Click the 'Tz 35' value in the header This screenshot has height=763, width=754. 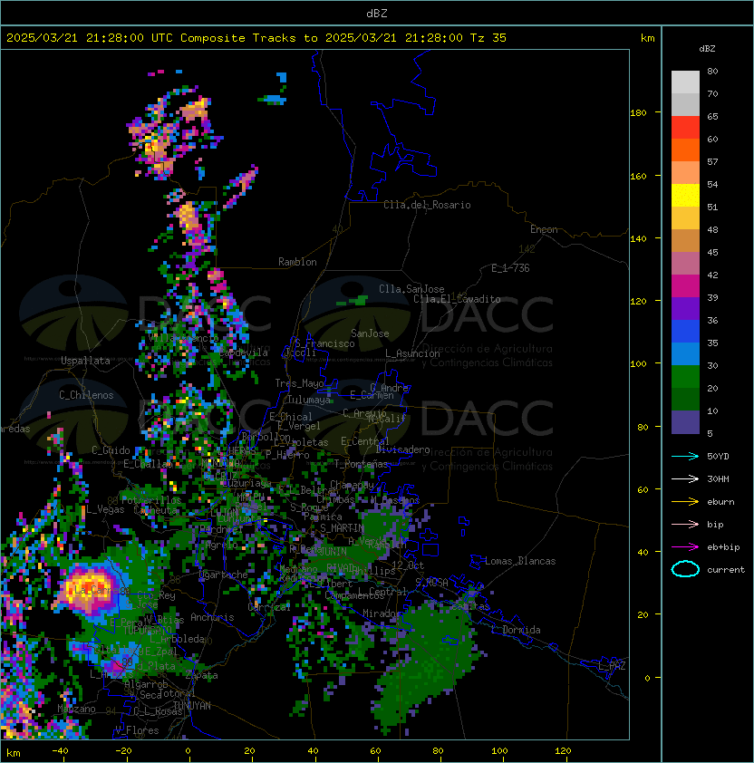[x=488, y=38]
